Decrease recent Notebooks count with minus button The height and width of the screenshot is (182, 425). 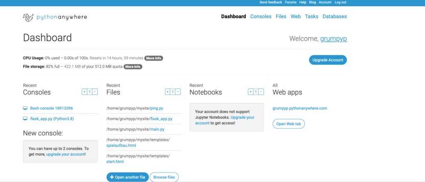click(x=261, y=92)
